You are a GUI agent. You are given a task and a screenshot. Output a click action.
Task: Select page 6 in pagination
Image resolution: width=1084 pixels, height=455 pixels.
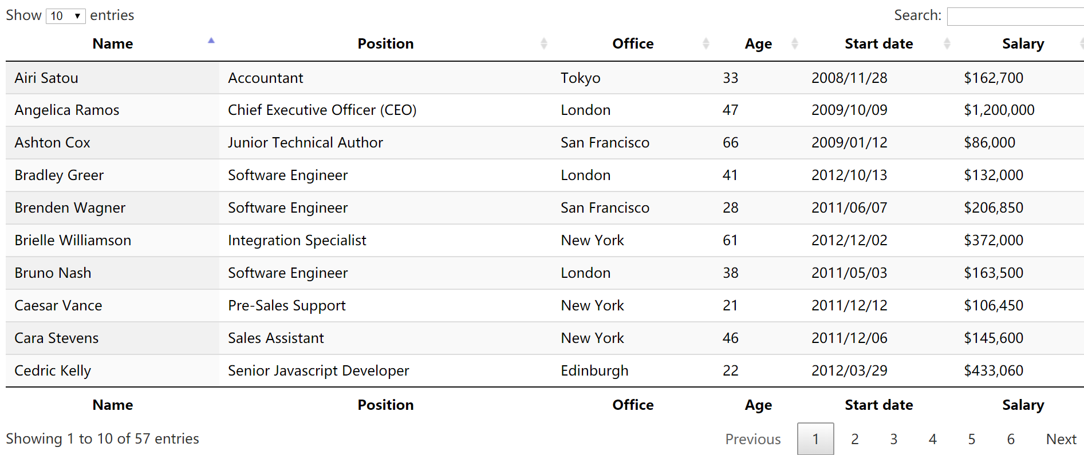point(1010,439)
